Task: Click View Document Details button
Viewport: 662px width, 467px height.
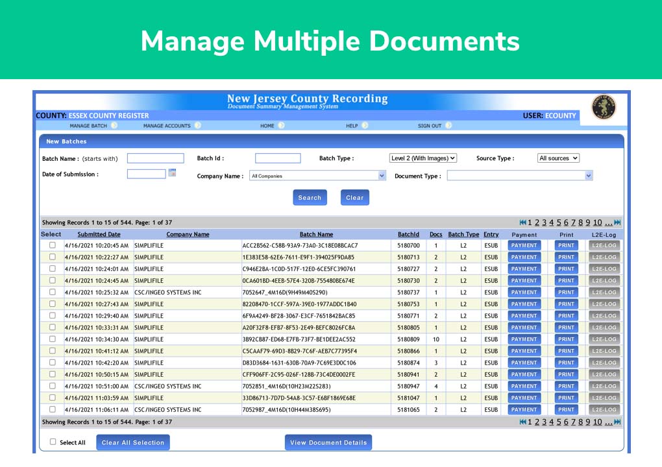Action: point(328,442)
